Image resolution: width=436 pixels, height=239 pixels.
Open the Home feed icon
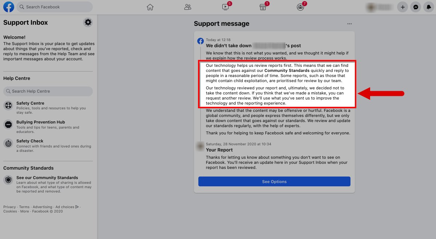coord(150,7)
